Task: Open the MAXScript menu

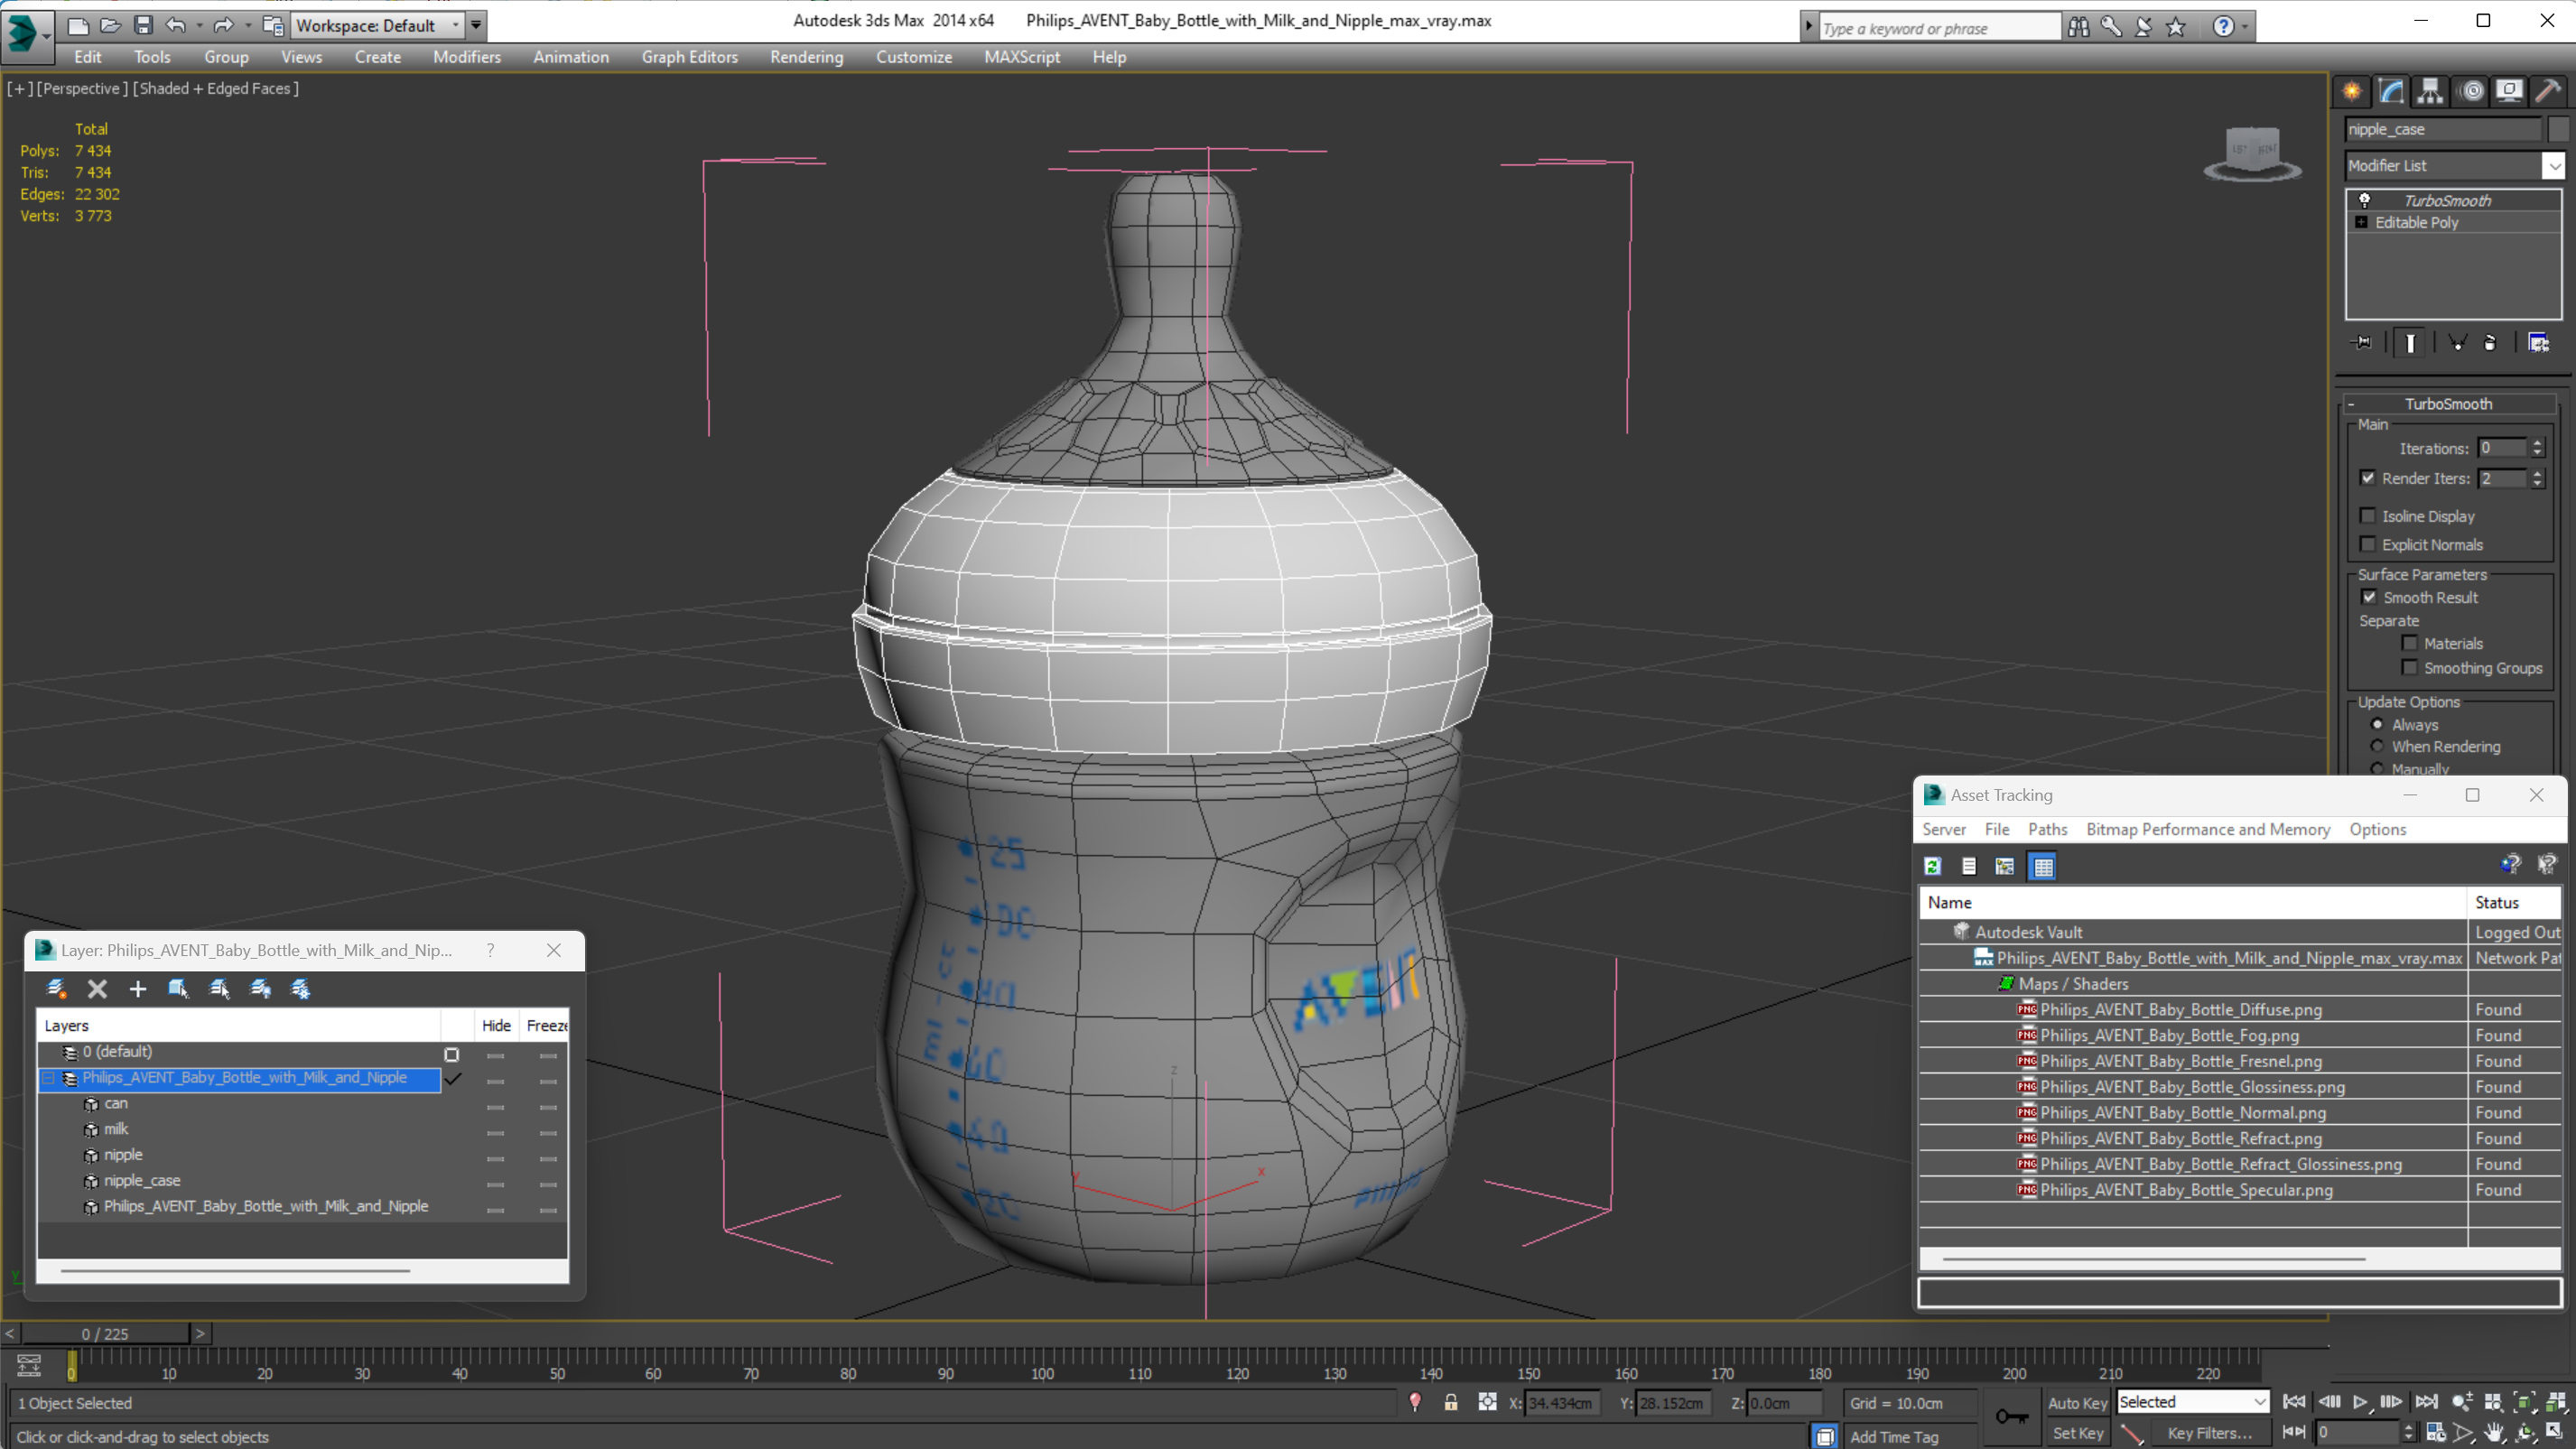Action: click(x=1022, y=57)
